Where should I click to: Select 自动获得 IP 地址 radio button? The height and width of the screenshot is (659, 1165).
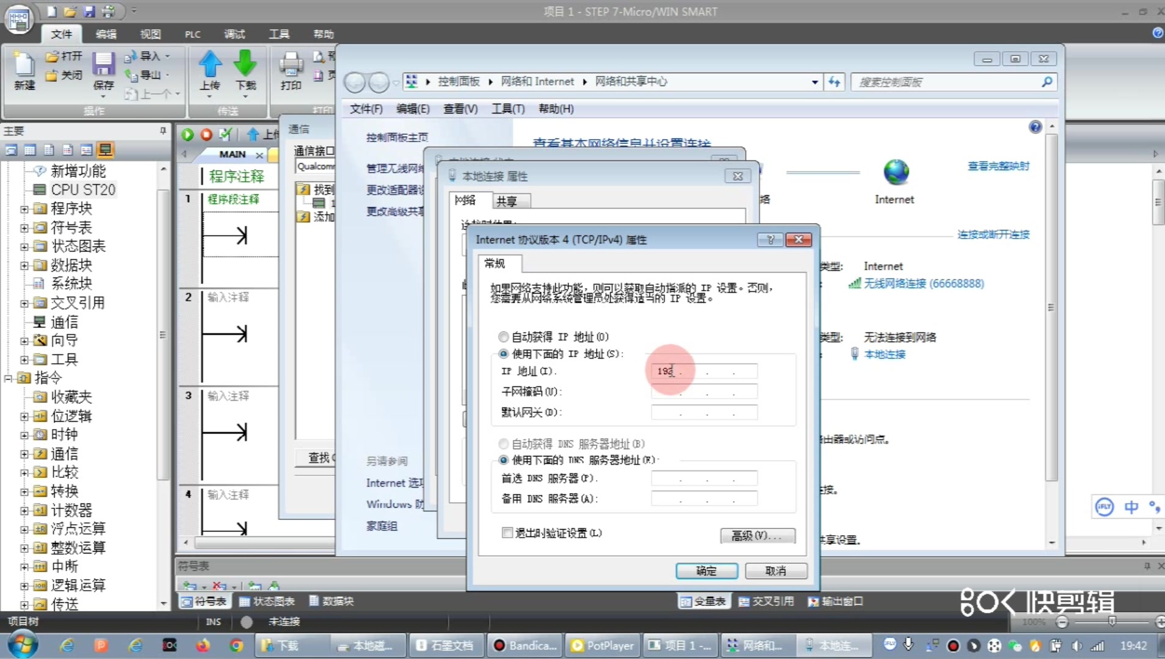pyautogui.click(x=503, y=336)
